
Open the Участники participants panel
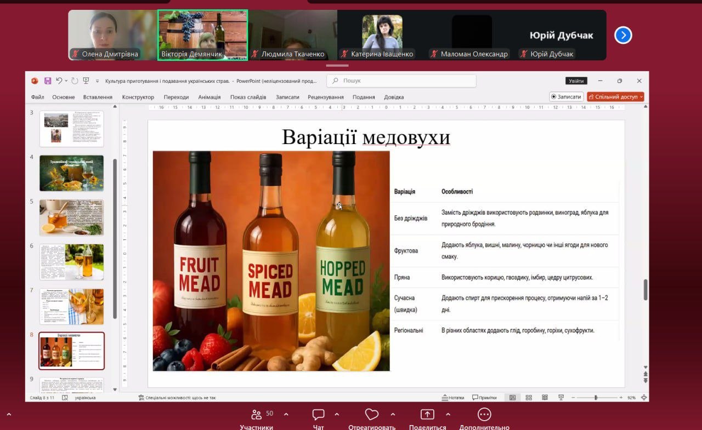(x=256, y=415)
